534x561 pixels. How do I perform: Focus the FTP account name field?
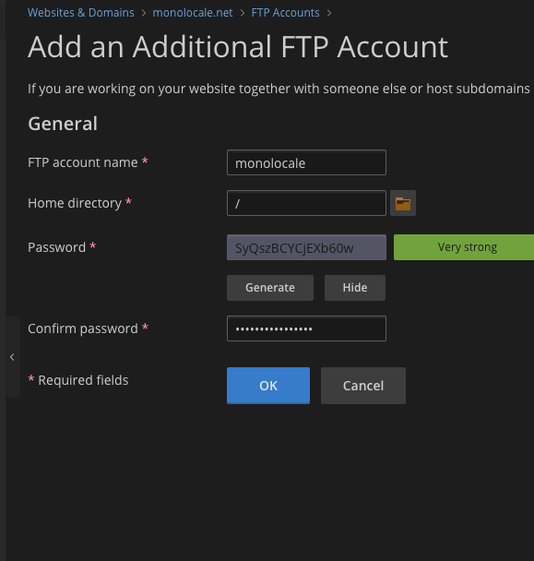coord(306,162)
